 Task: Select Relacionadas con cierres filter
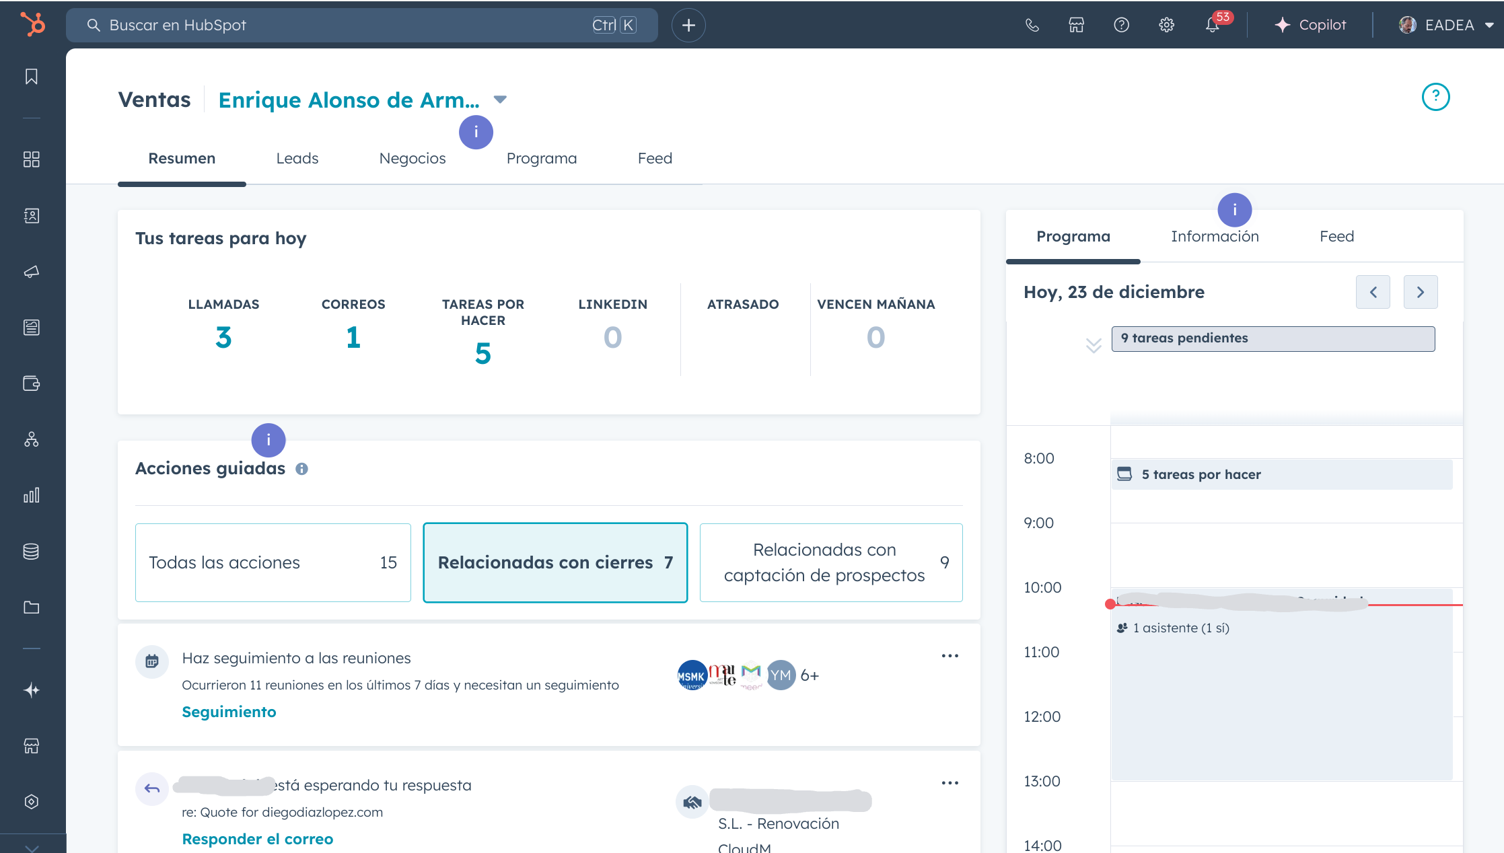[555, 562]
